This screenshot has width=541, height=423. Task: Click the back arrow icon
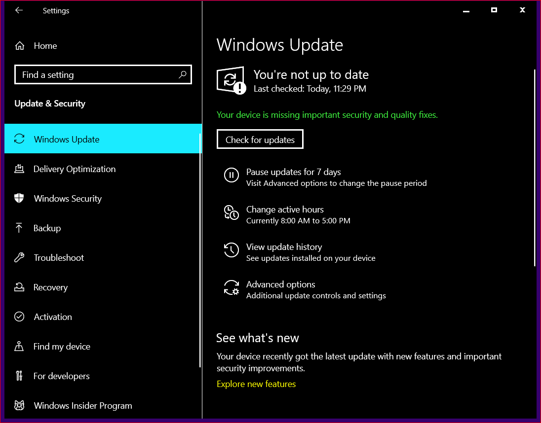point(19,10)
